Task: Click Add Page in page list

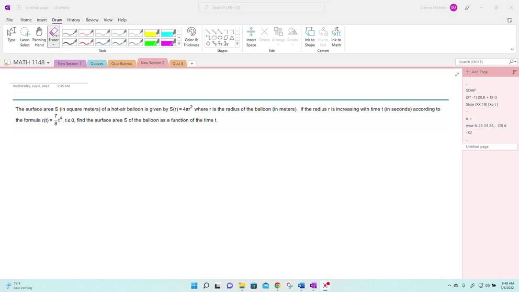Action: click(x=477, y=72)
